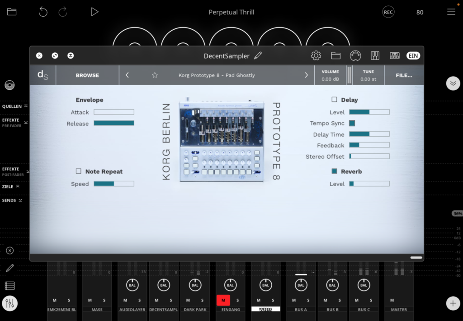The height and width of the screenshot is (321, 463).
Task: Go to the next preset arrow
Action: tap(306, 75)
